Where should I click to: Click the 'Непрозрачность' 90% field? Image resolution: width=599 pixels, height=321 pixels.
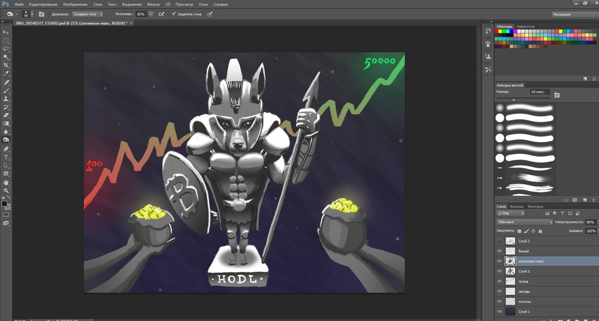tap(591, 222)
